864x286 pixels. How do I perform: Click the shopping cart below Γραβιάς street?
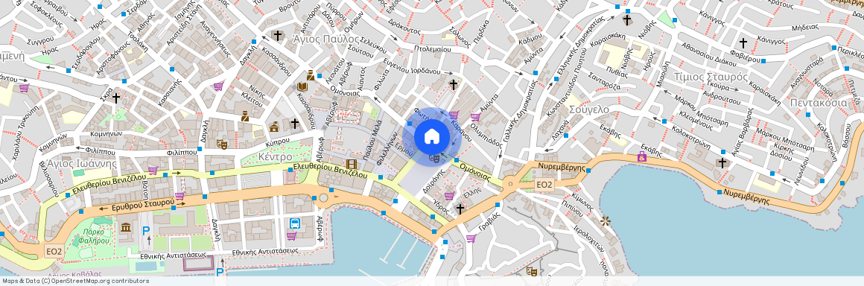click(471, 238)
